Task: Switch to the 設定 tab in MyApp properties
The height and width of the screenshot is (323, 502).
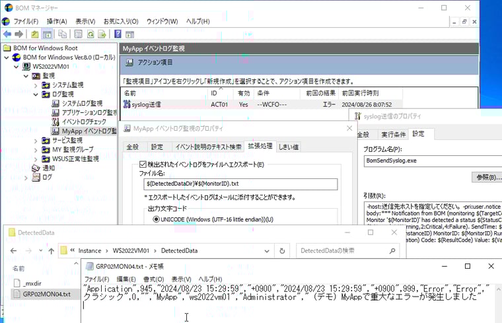Action: click(x=157, y=147)
